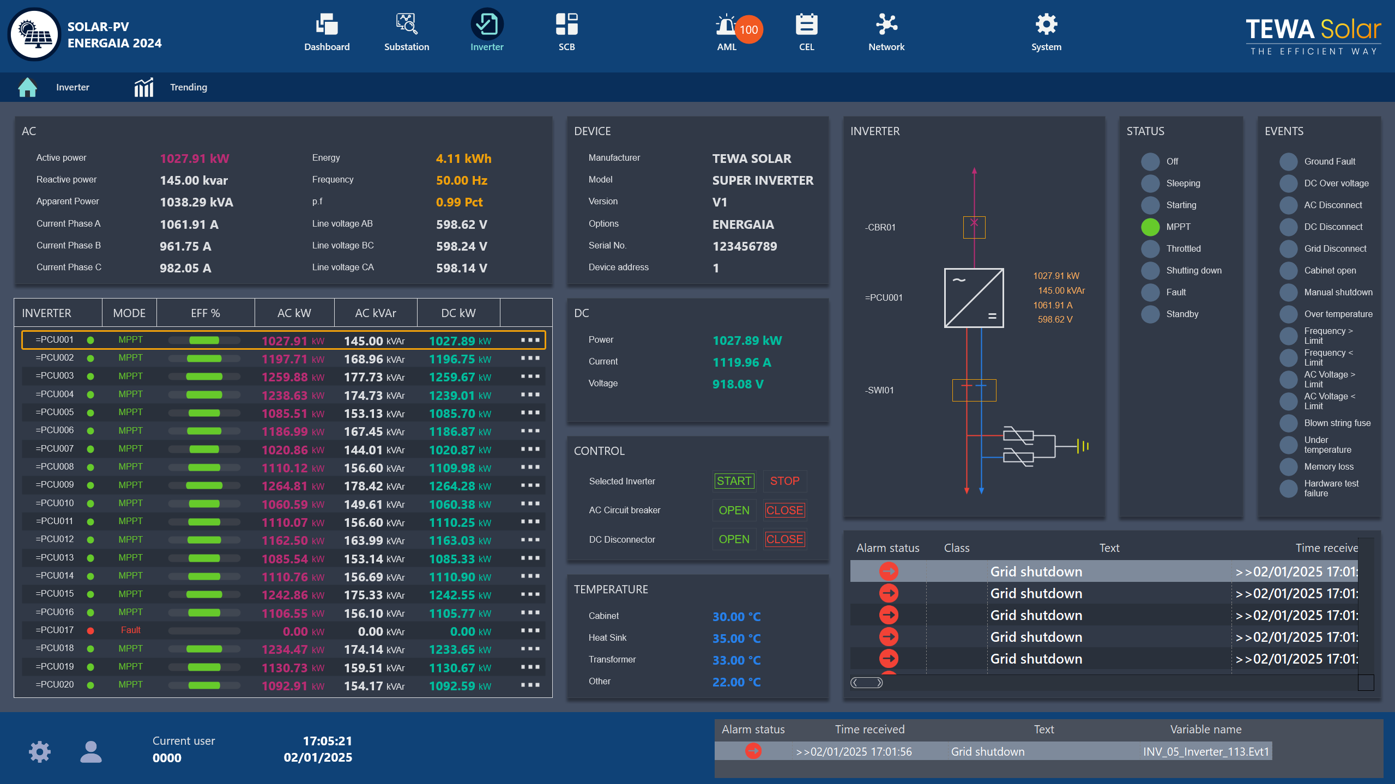This screenshot has width=1395, height=784.
Task: Click the MPPT green status indicator
Action: 1150,227
